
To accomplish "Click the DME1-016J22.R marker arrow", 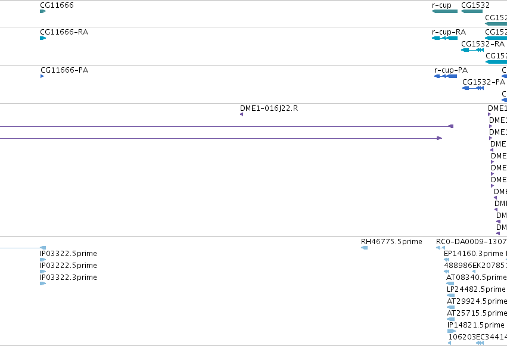I will point(241,114).
